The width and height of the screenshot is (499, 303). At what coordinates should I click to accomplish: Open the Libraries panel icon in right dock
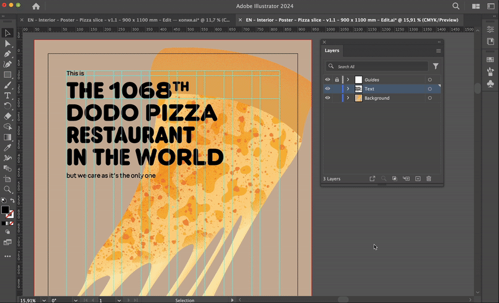point(490,41)
